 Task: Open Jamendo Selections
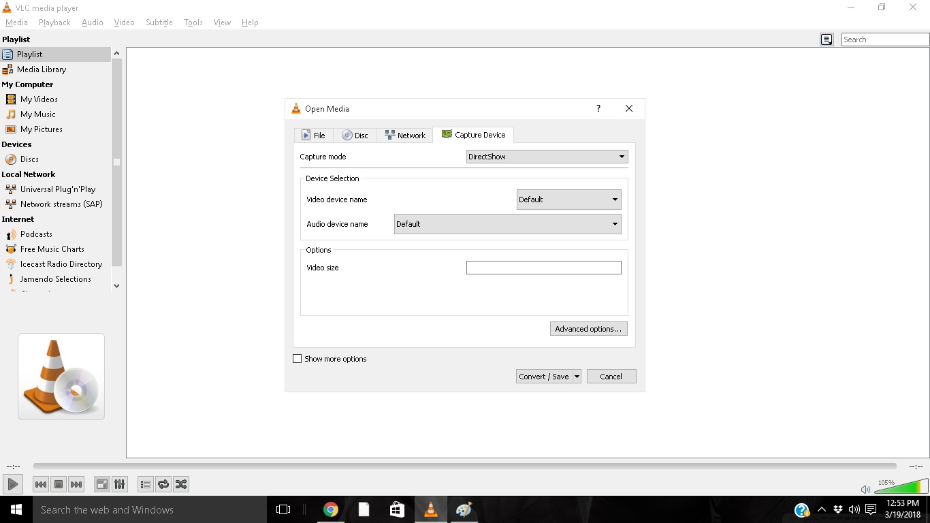click(55, 279)
